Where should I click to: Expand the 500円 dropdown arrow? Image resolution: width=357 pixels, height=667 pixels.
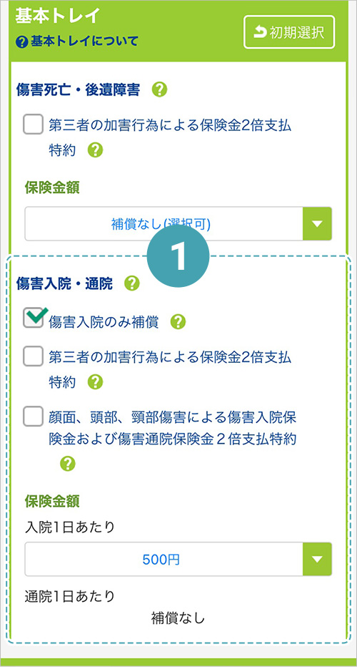pos(317,559)
